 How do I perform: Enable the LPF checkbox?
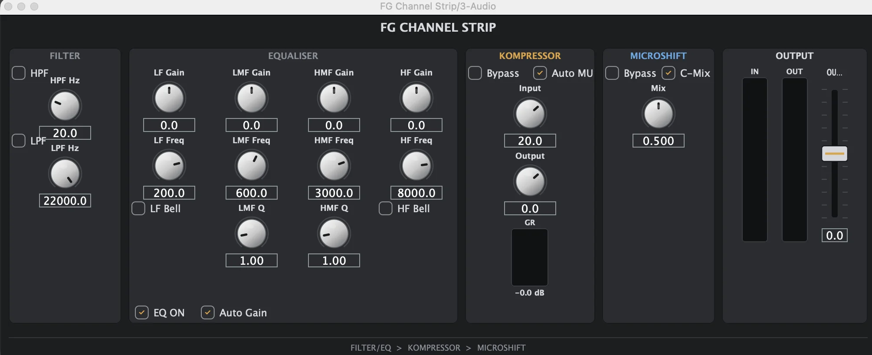click(19, 141)
